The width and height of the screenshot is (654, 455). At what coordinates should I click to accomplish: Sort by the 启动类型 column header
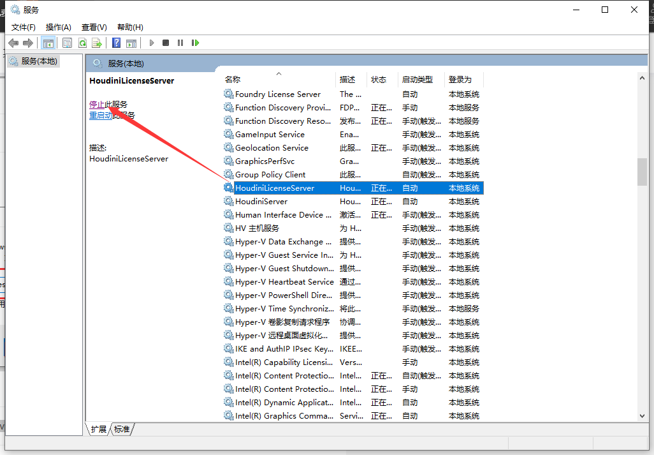pyautogui.click(x=418, y=80)
